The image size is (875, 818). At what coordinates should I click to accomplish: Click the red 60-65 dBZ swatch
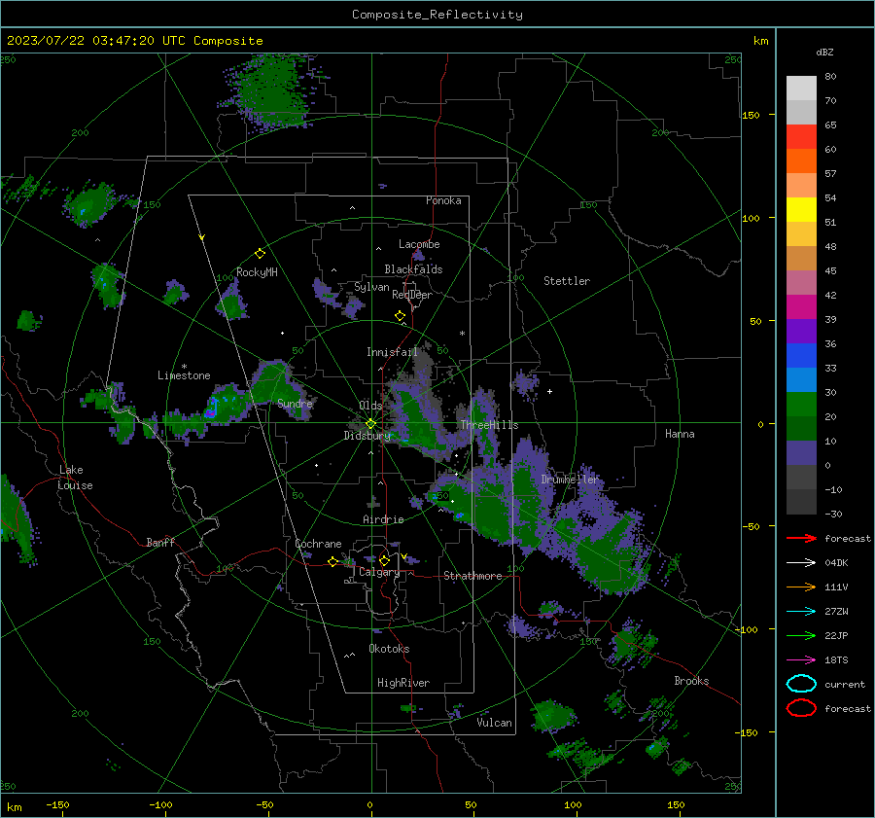(x=801, y=137)
